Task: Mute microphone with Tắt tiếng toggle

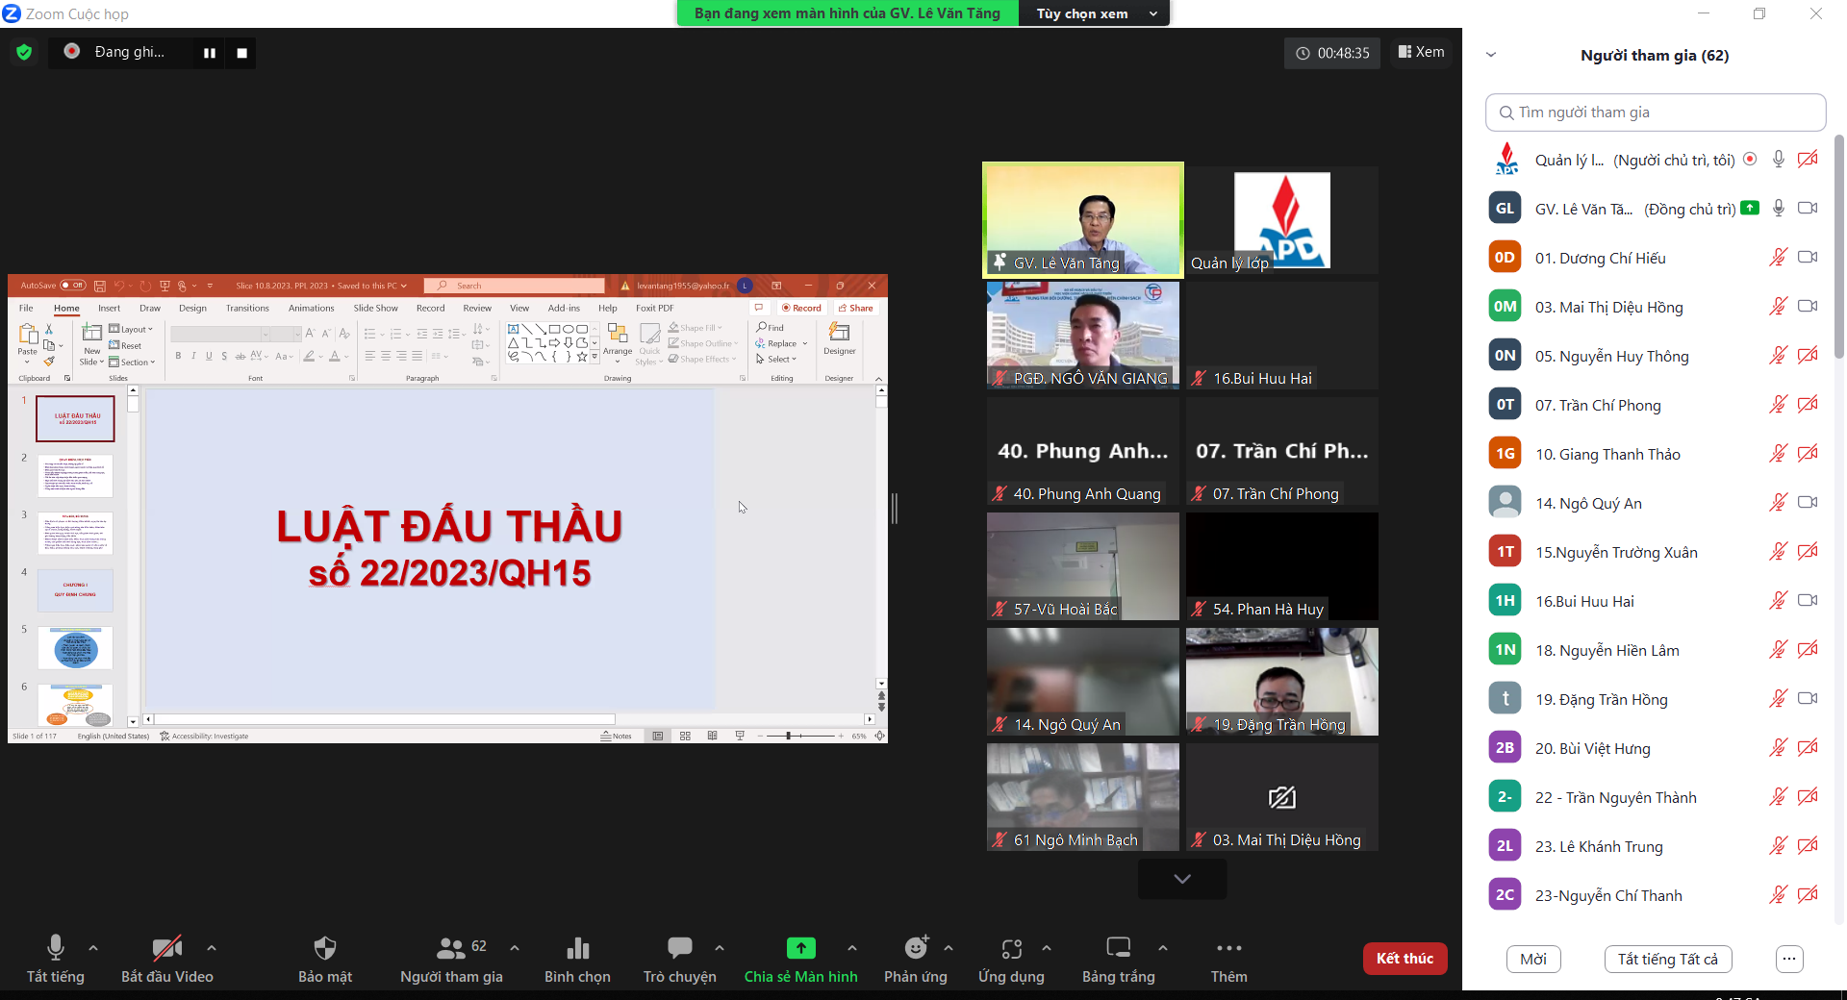Action: (x=56, y=949)
